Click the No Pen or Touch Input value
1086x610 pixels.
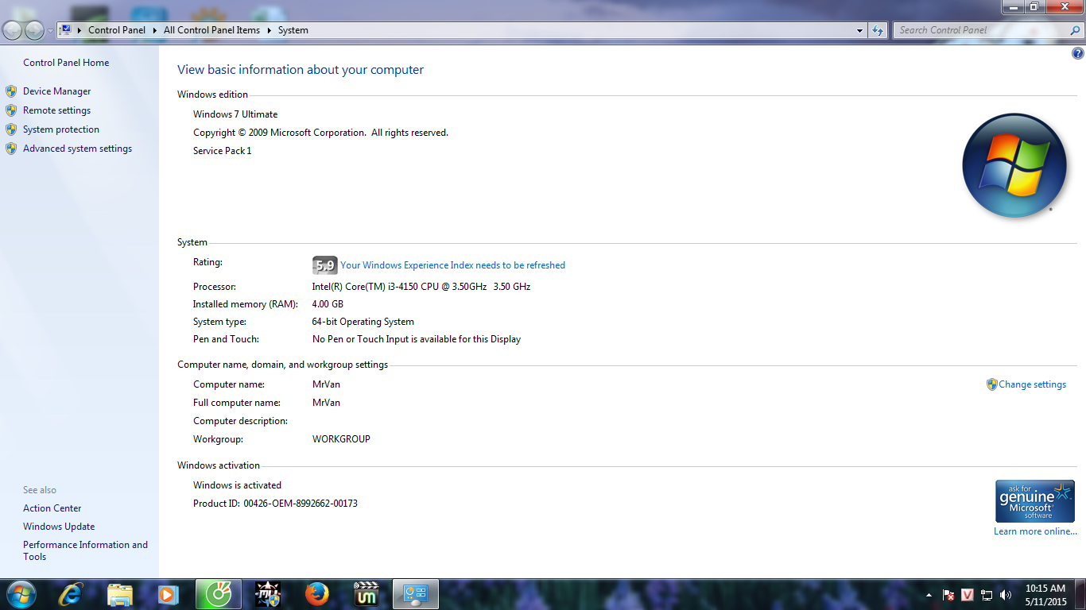(417, 339)
